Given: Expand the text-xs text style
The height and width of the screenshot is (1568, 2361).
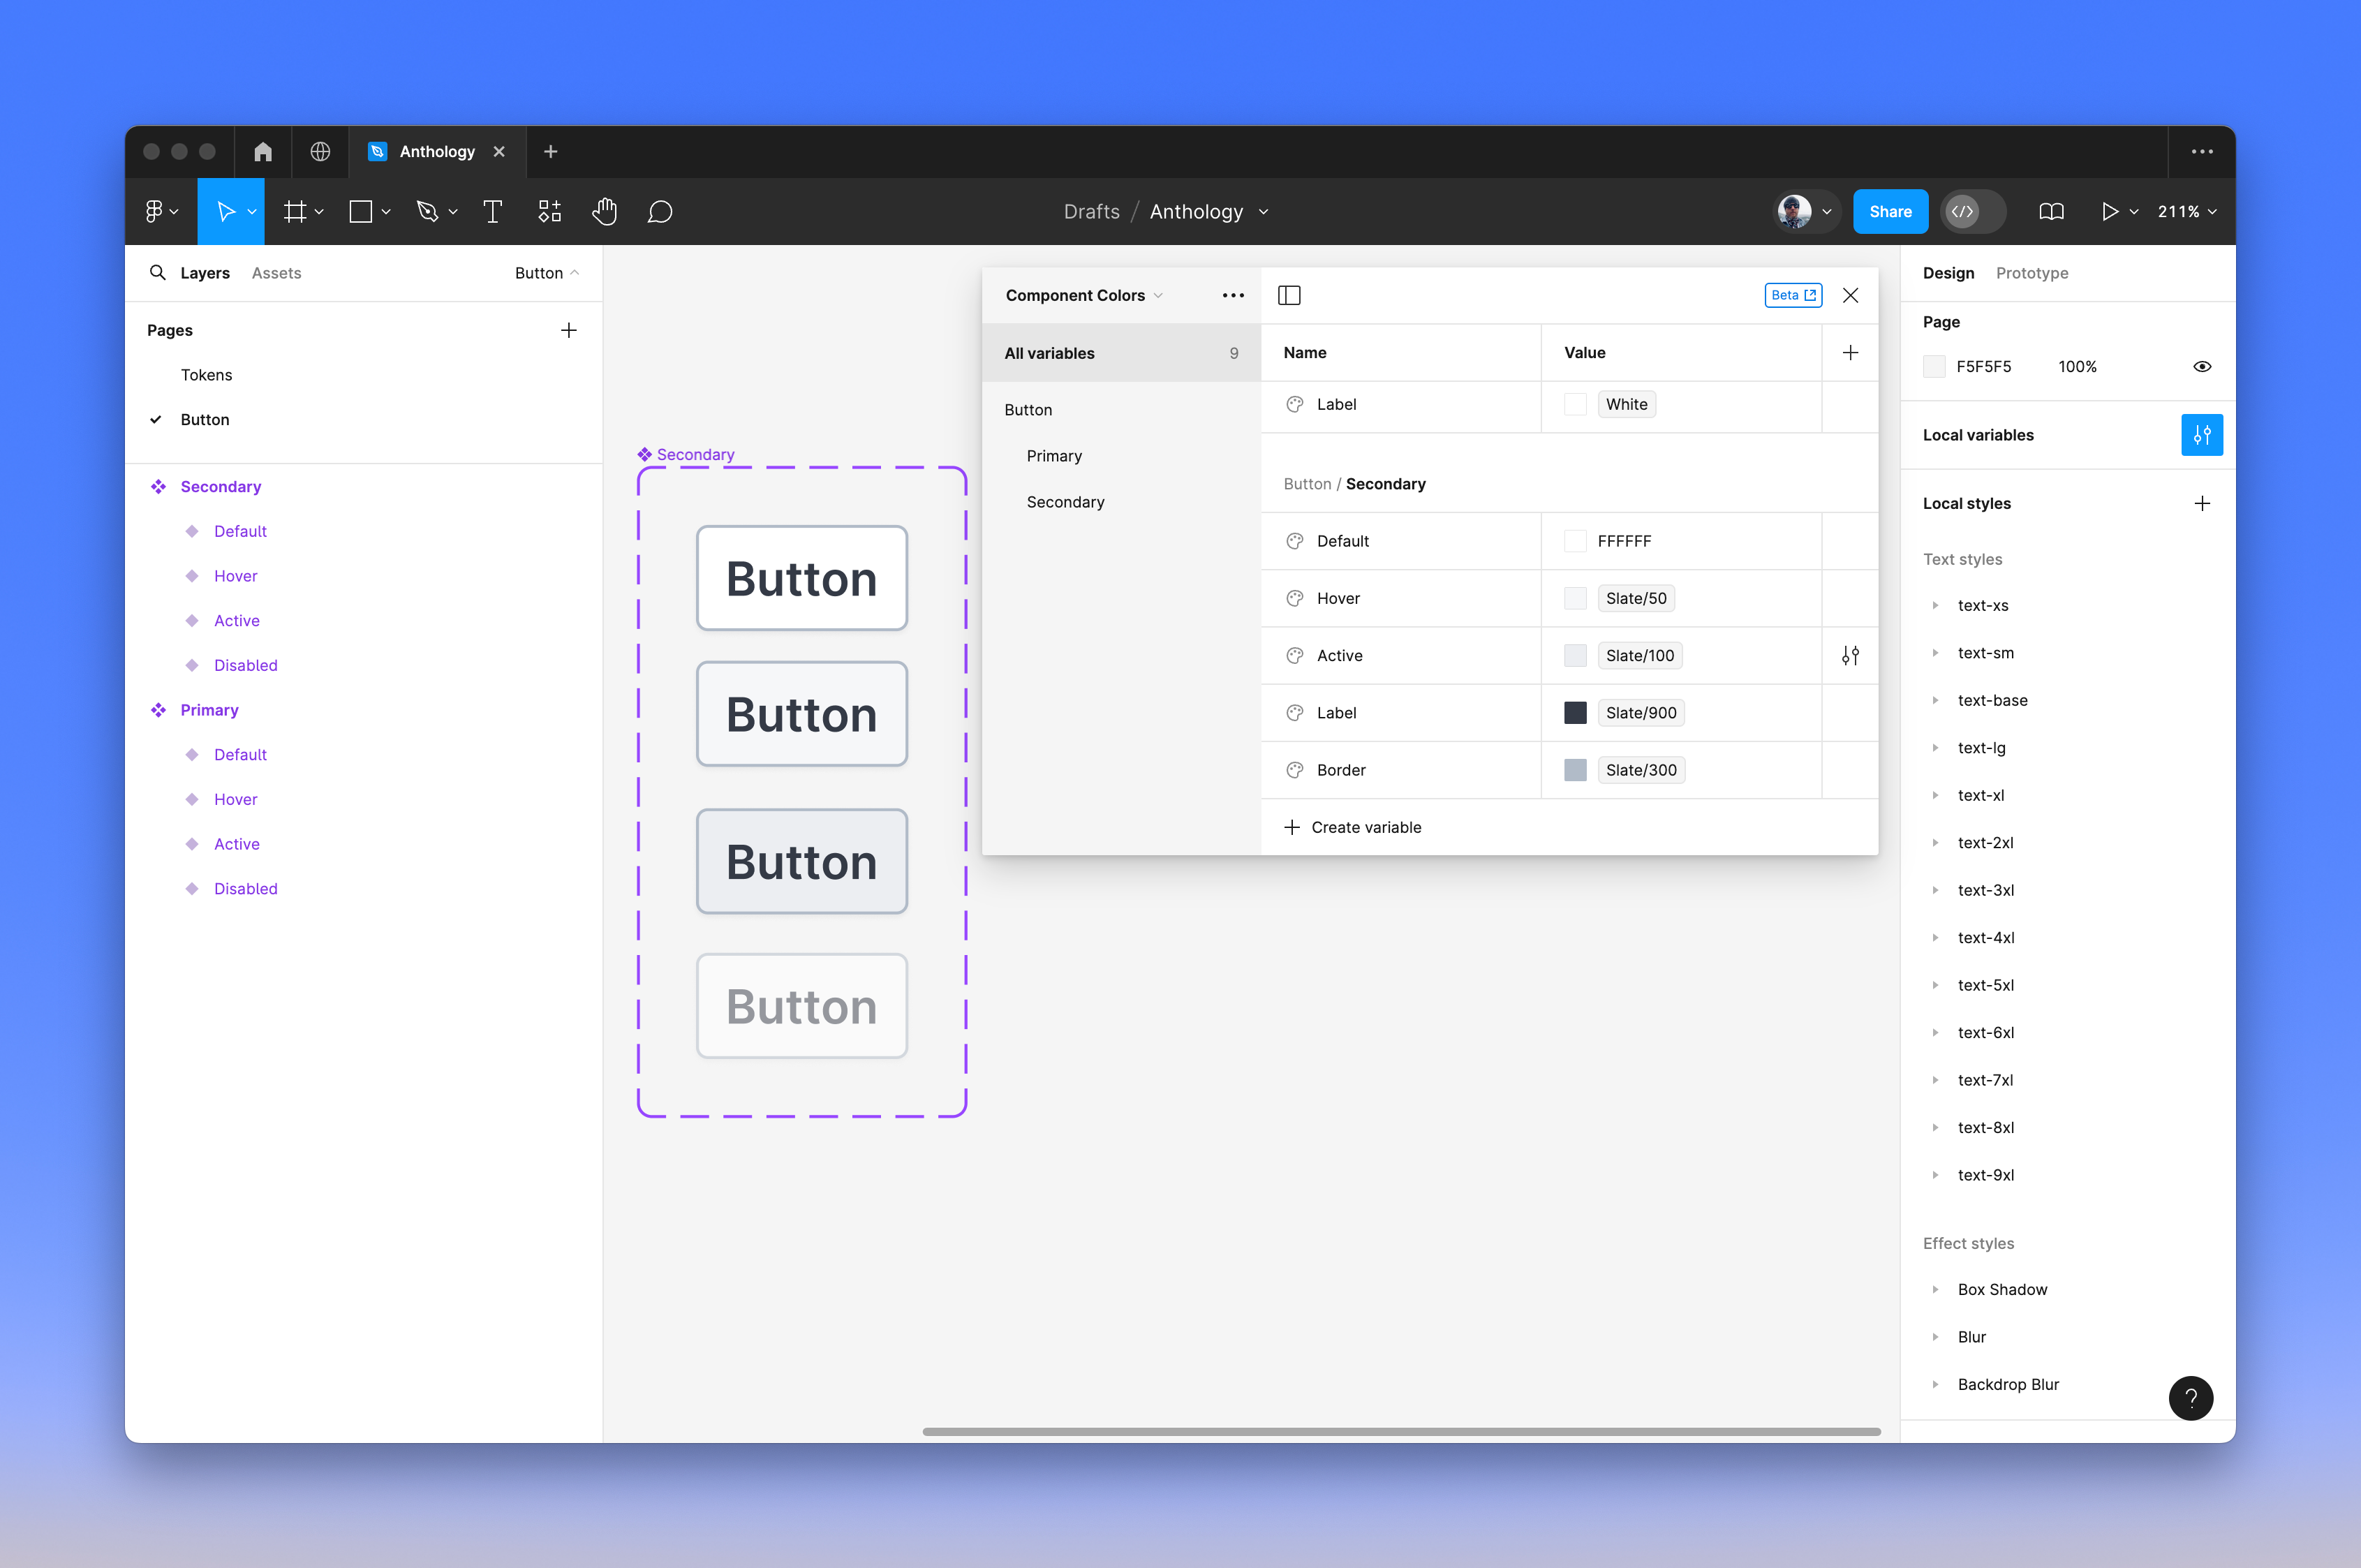Looking at the screenshot, I should [x=1935, y=606].
